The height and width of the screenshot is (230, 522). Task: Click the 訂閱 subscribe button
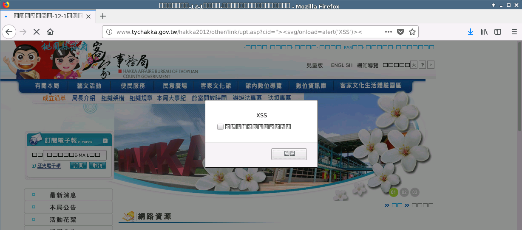(78, 166)
